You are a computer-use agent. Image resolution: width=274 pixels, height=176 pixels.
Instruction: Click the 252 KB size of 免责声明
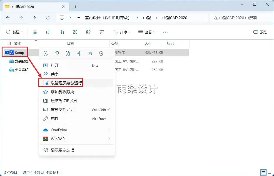[x=157, y=70]
